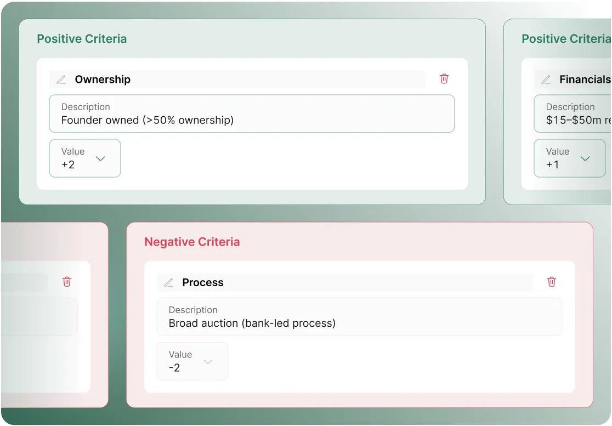Edit the Financials criterion name via pencil icon
Screen dimensions: 612x426
click(546, 79)
